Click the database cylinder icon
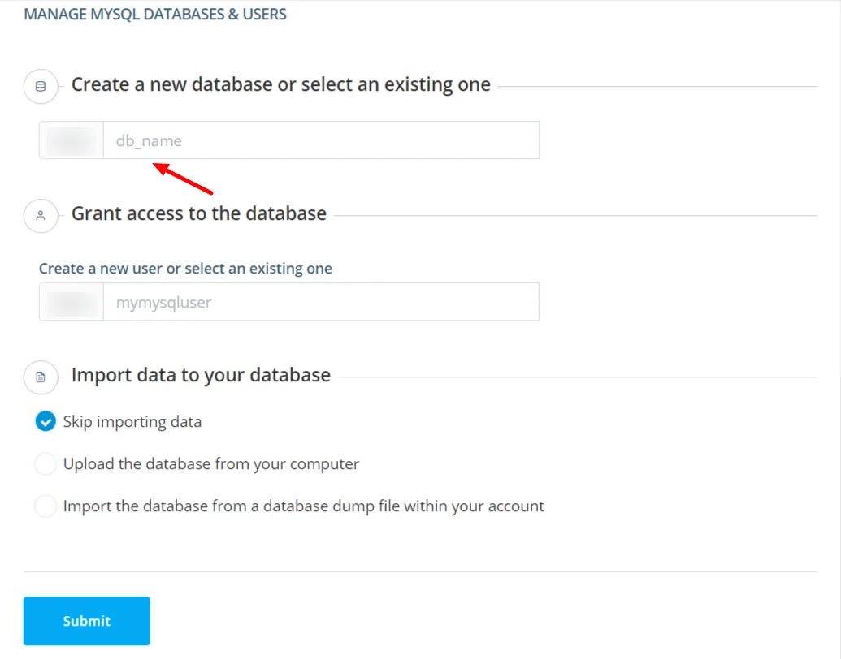This screenshot has width=841, height=659. coord(41,86)
